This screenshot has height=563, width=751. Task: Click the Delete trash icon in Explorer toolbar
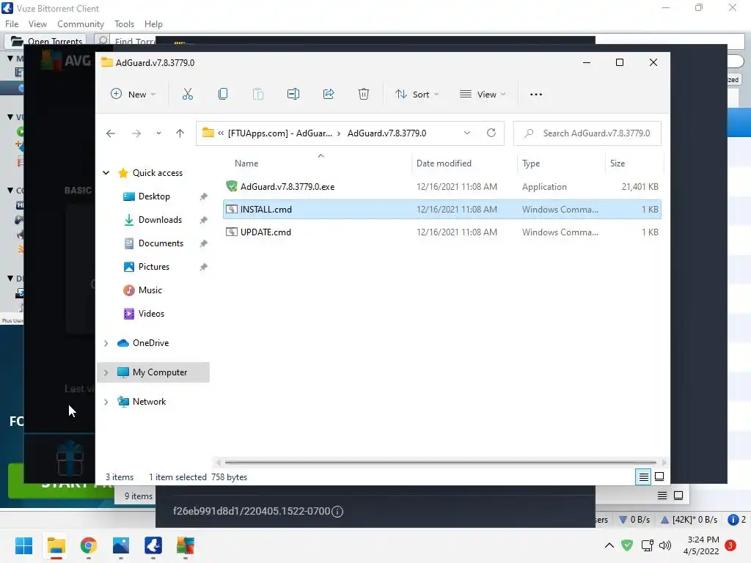[364, 95]
